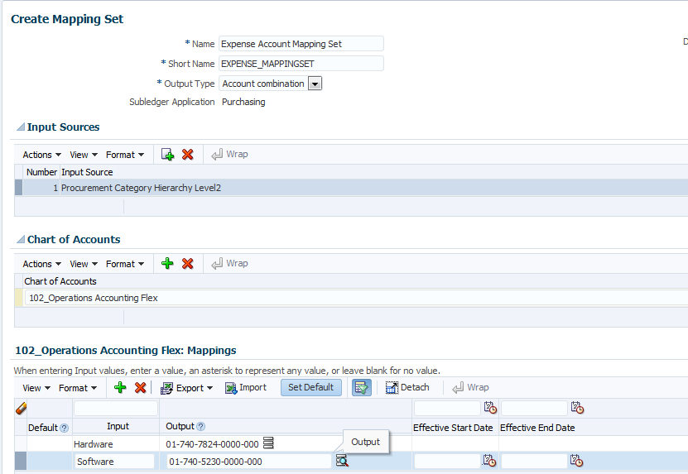Click Effective Start Date filter field
Screen dimensions: 688x474
[447, 408]
